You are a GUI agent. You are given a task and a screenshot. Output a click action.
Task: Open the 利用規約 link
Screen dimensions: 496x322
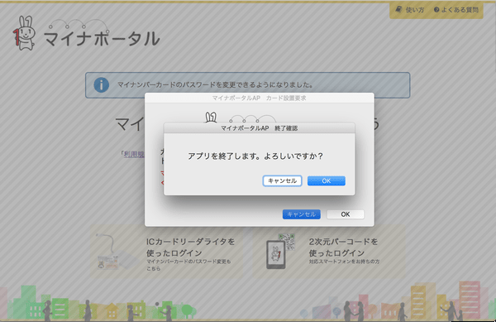click(134, 154)
